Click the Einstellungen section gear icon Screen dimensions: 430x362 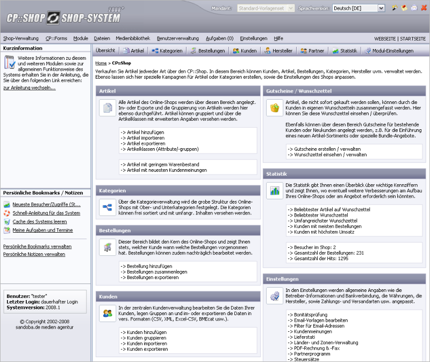[x=275, y=296]
